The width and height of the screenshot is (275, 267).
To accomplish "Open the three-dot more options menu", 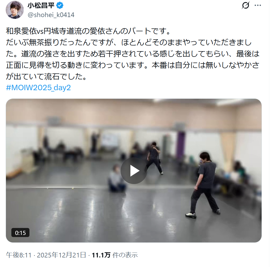I will pos(258,5).
